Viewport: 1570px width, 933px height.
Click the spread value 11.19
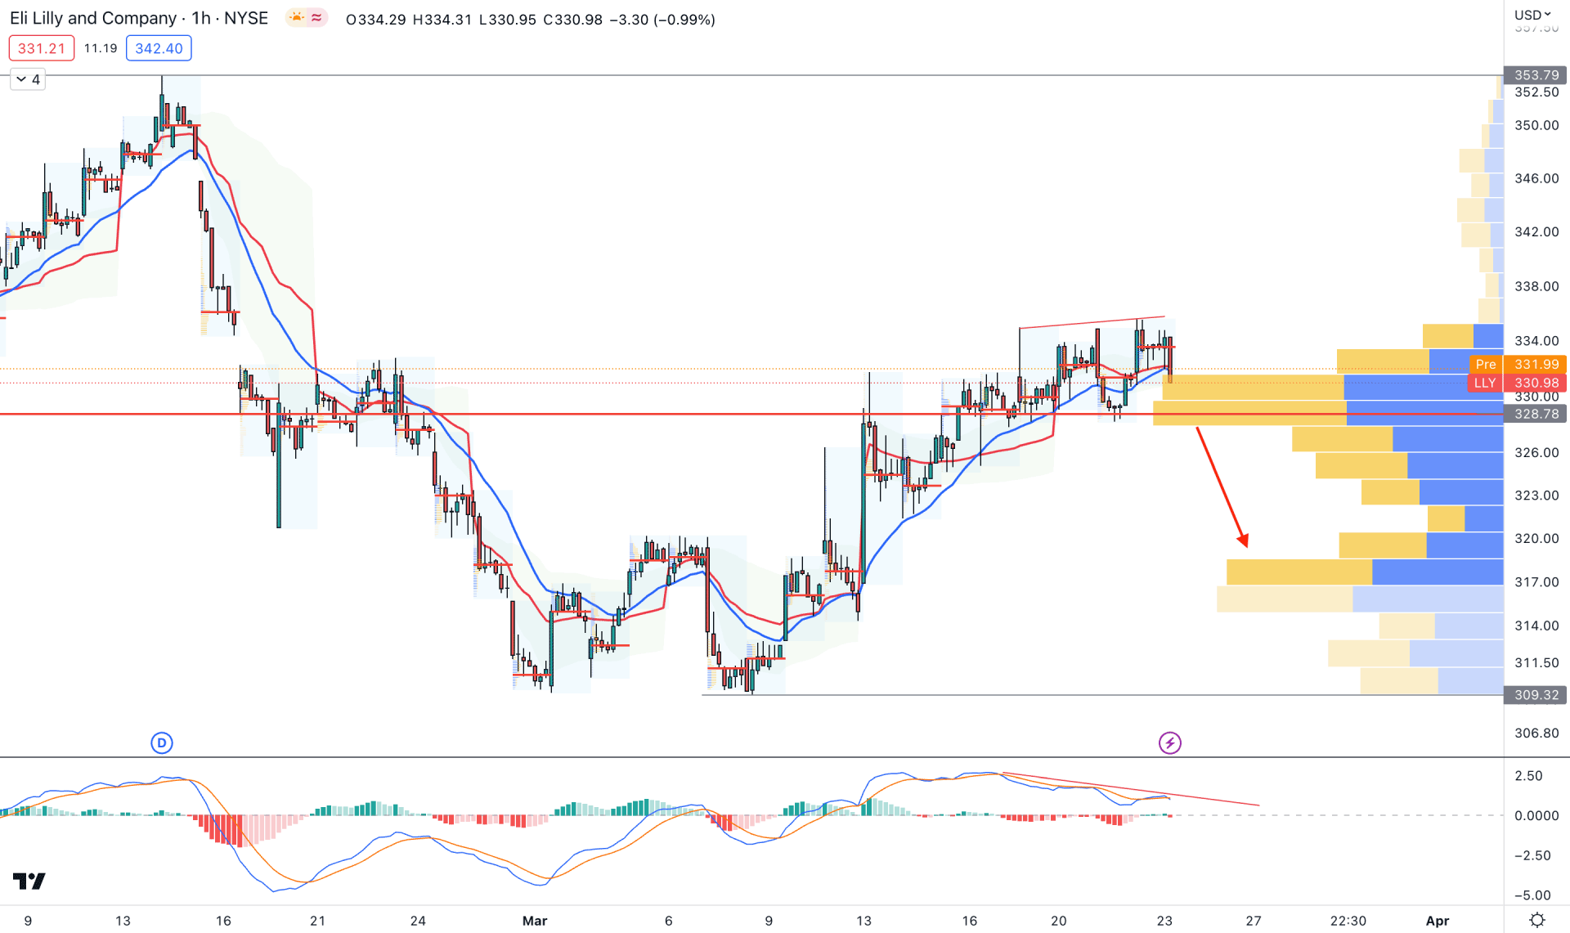(101, 48)
